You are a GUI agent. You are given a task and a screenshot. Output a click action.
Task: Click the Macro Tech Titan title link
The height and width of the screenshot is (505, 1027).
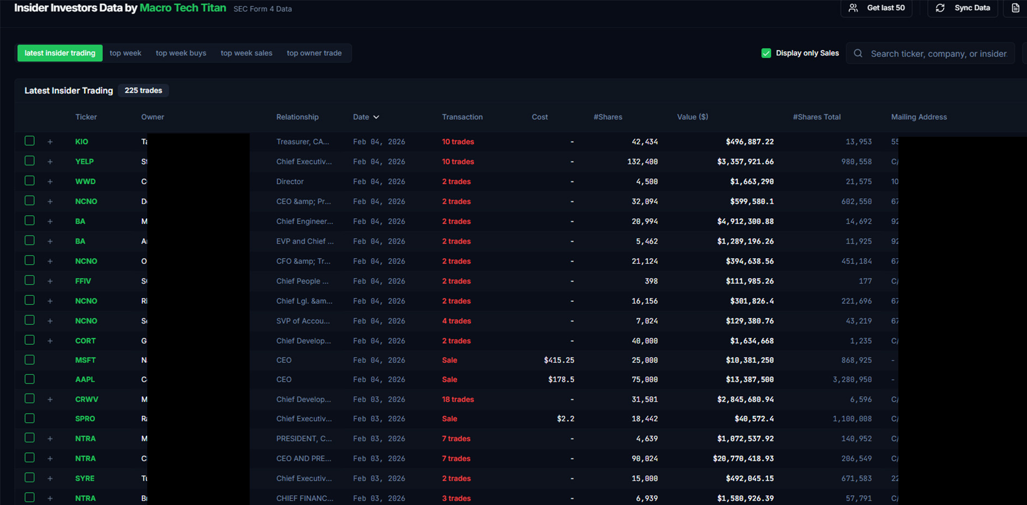click(183, 8)
